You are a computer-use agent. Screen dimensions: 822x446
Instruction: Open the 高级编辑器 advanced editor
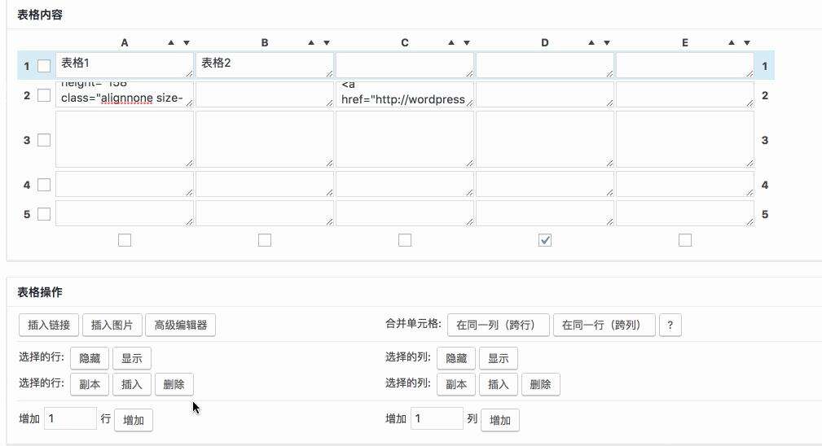pos(180,325)
